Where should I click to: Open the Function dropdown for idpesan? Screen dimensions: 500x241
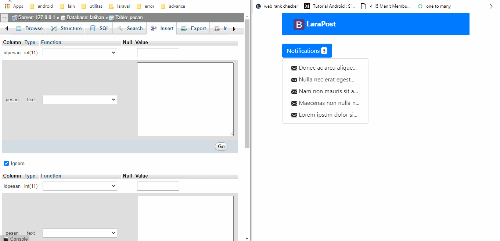[79, 52]
